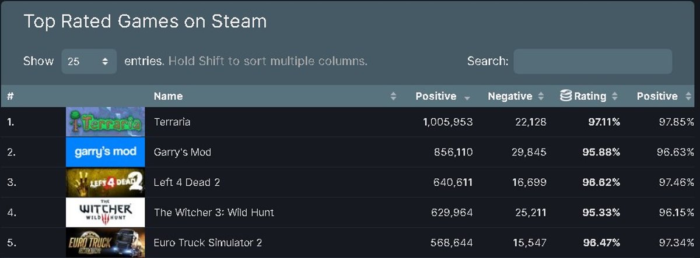Open the Garry's Mod logo thumbnail
Image resolution: width=700 pixels, height=258 pixels.
click(106, 152)
